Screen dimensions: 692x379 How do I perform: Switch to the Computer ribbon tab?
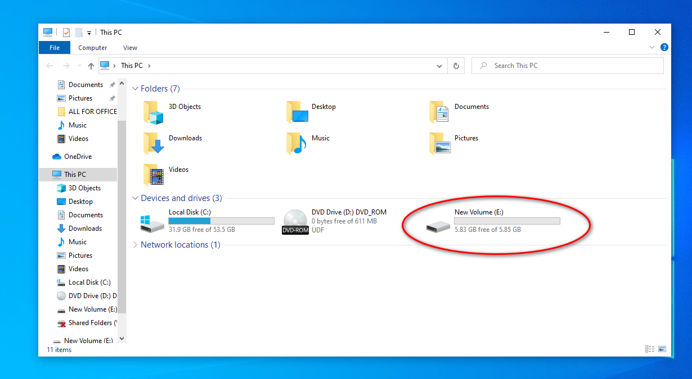[93, 48]
